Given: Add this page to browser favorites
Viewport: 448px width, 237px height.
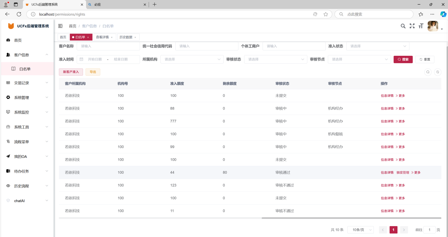Looking at the screenshot, I should pos(326,14).
